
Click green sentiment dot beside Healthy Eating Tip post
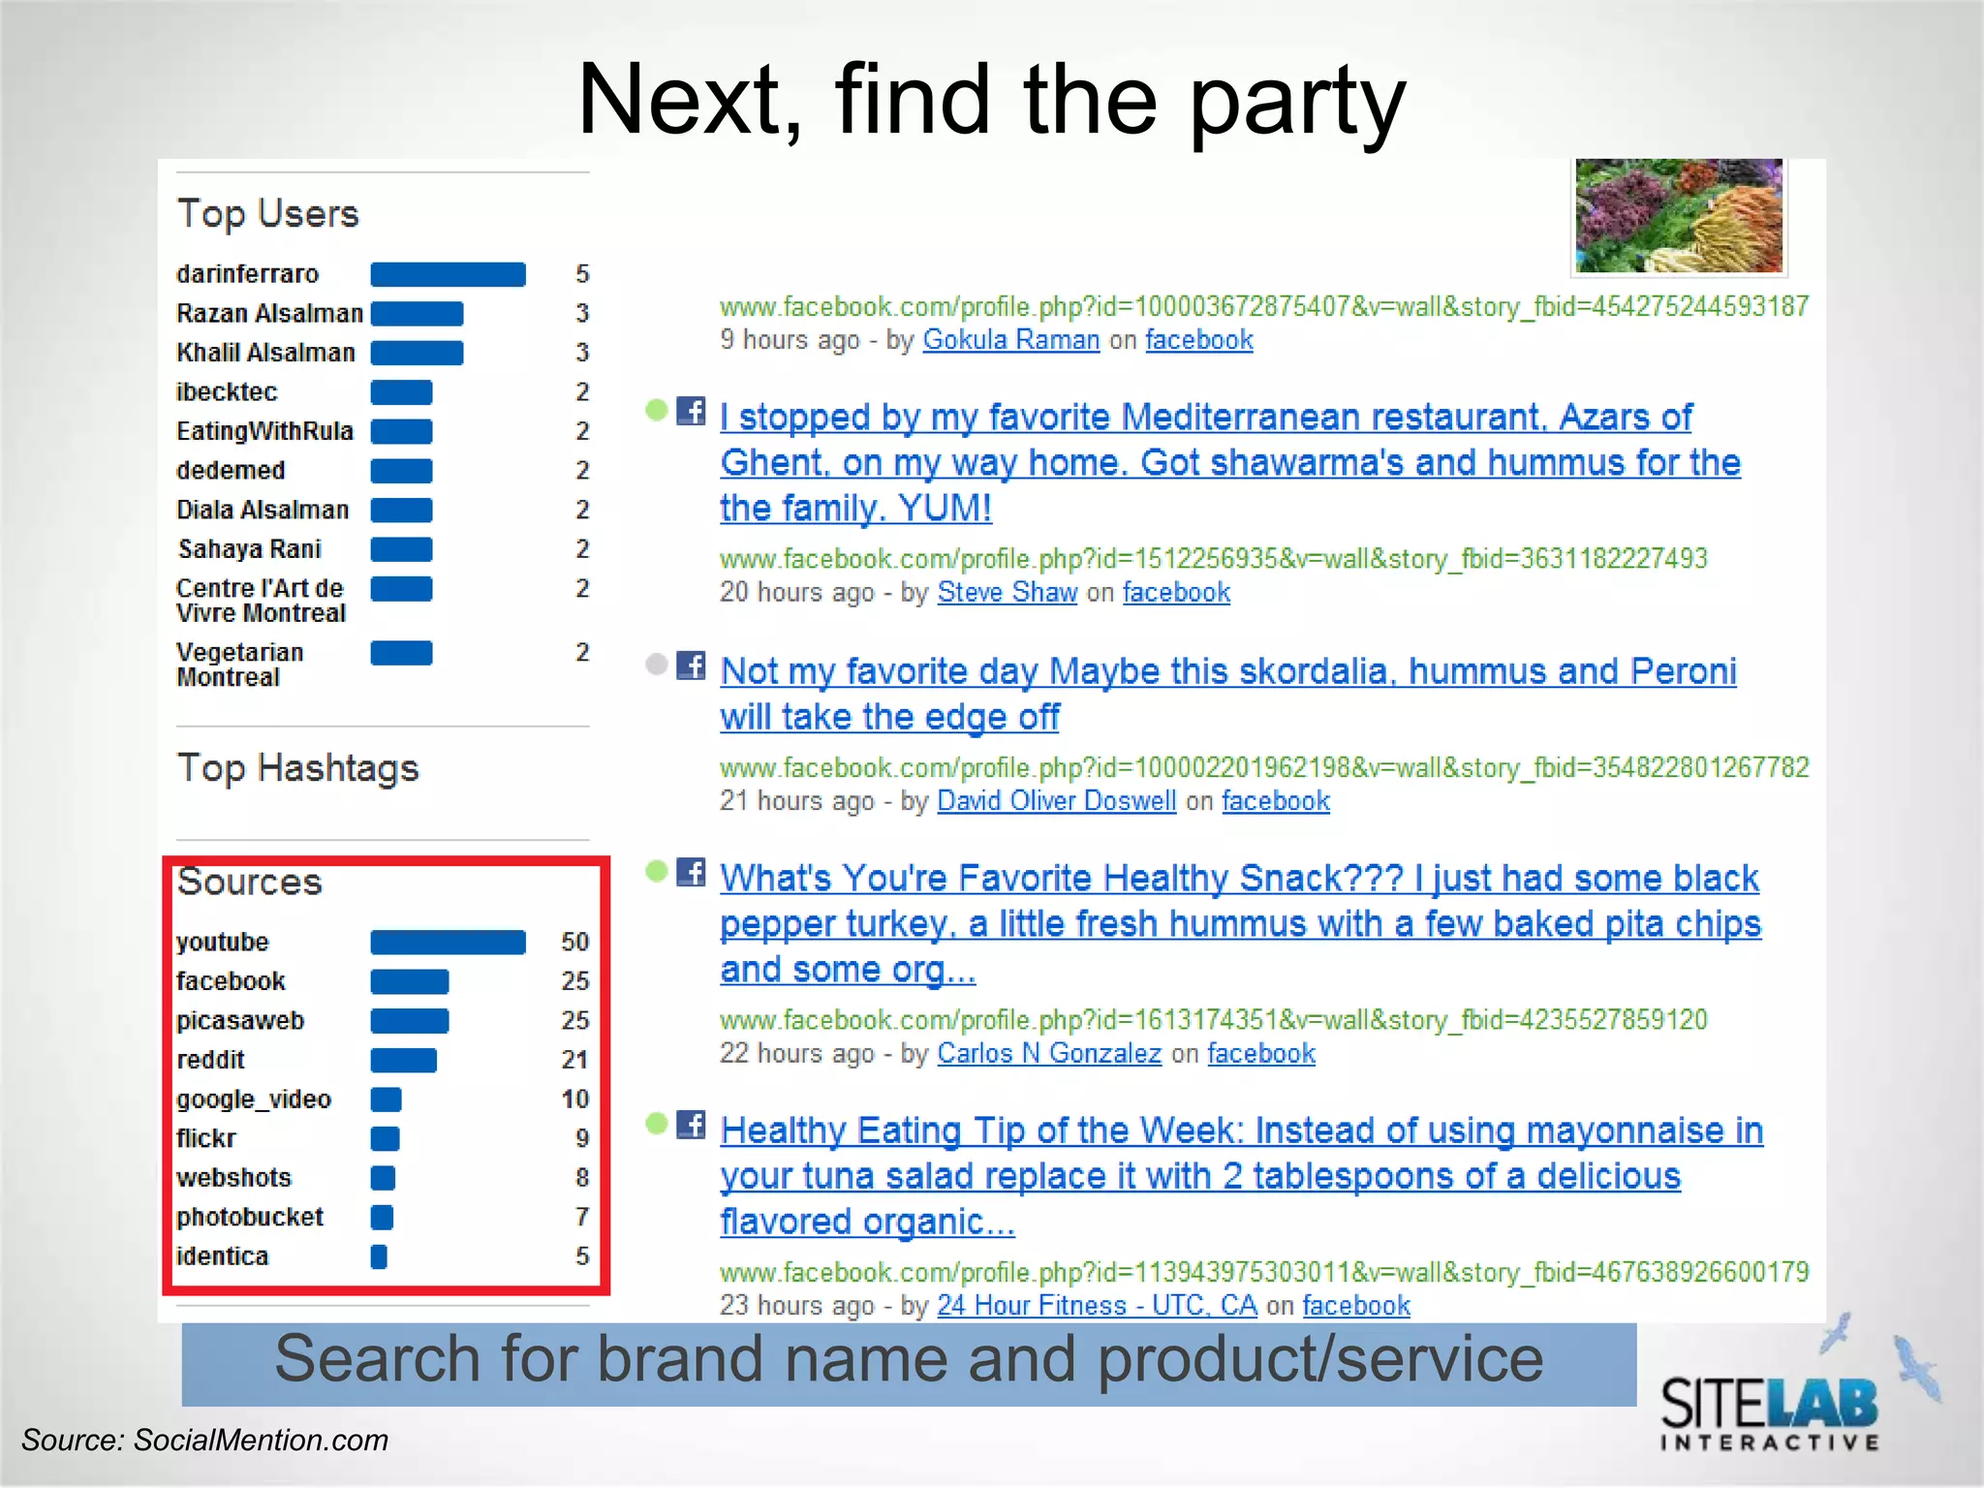(x=657, y=1124)
